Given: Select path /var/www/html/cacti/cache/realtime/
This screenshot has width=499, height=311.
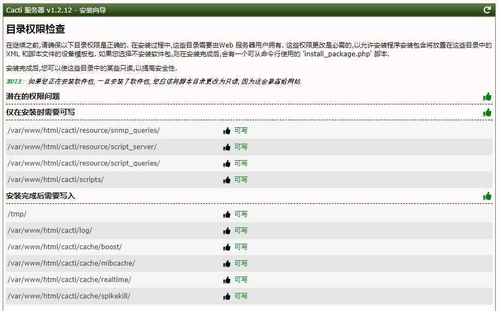Looking at the screenshot, I should click(x=69, y=280).
